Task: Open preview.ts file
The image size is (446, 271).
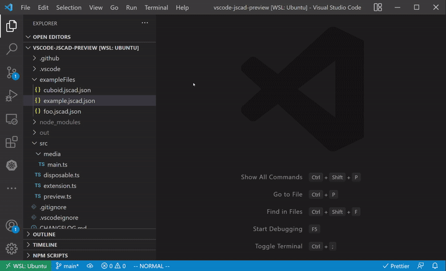Action: coord(90,196)
